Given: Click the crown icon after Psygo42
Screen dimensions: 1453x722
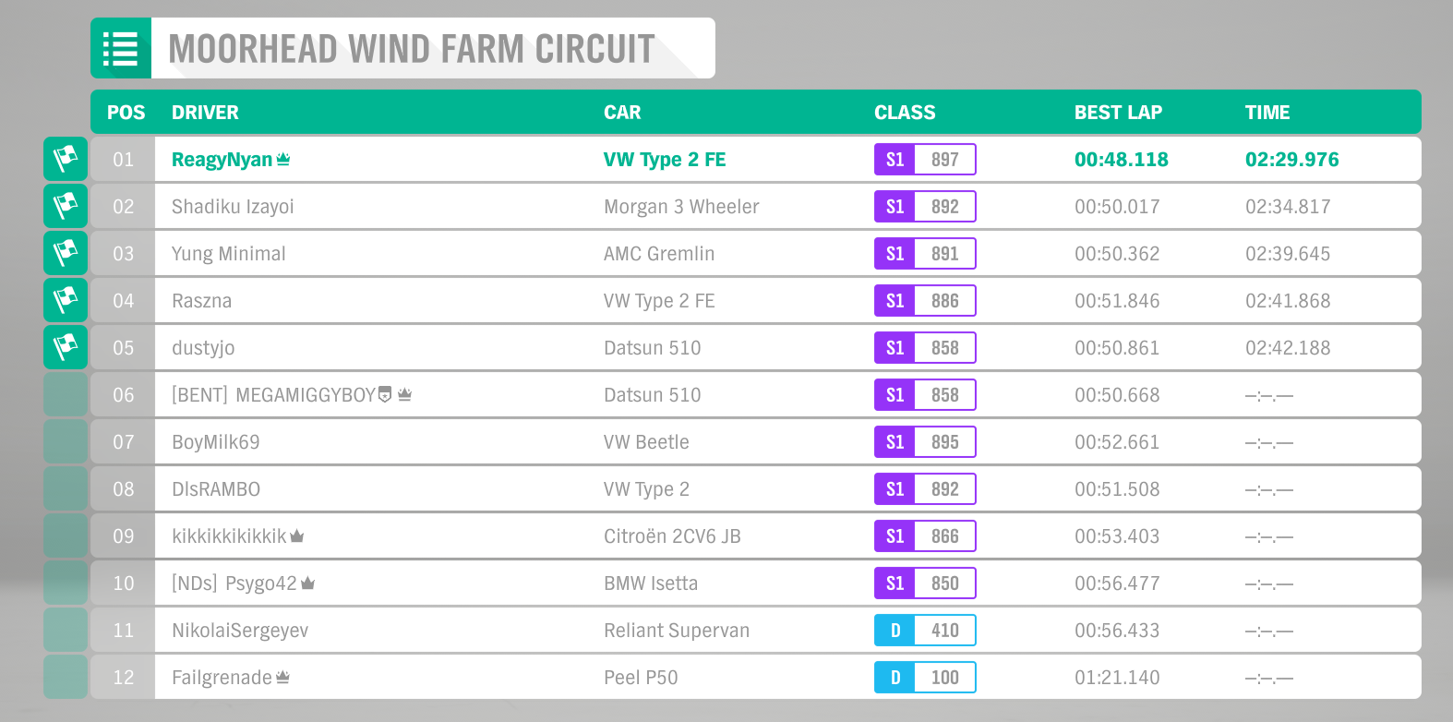Looking at the screenshot, I should coord(307,583).
